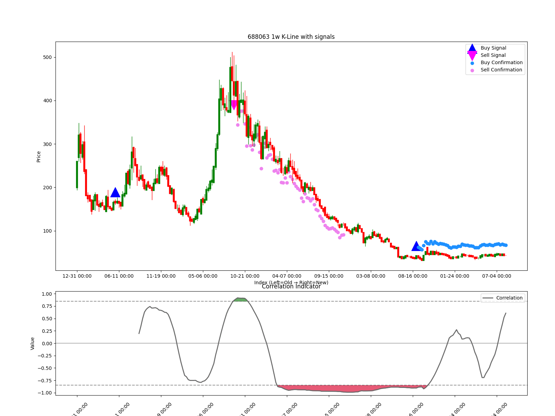The width and height of the screenshot is (555, 416).
Task: Click the "Correlation Indicator" subplot title
Action: 291,287
